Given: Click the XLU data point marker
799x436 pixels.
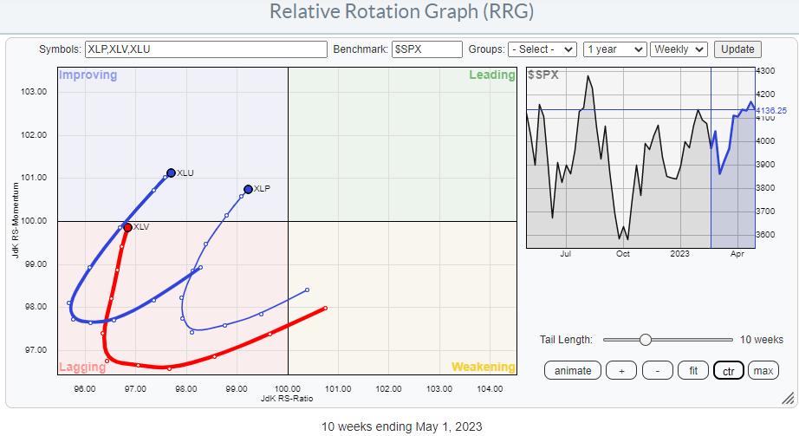Looking at the screenshot, I should [171, 172].
